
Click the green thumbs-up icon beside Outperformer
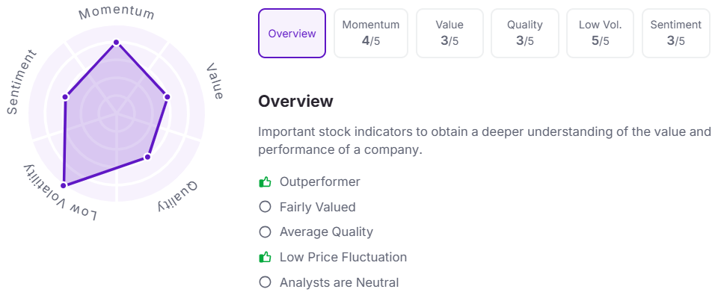265,182
